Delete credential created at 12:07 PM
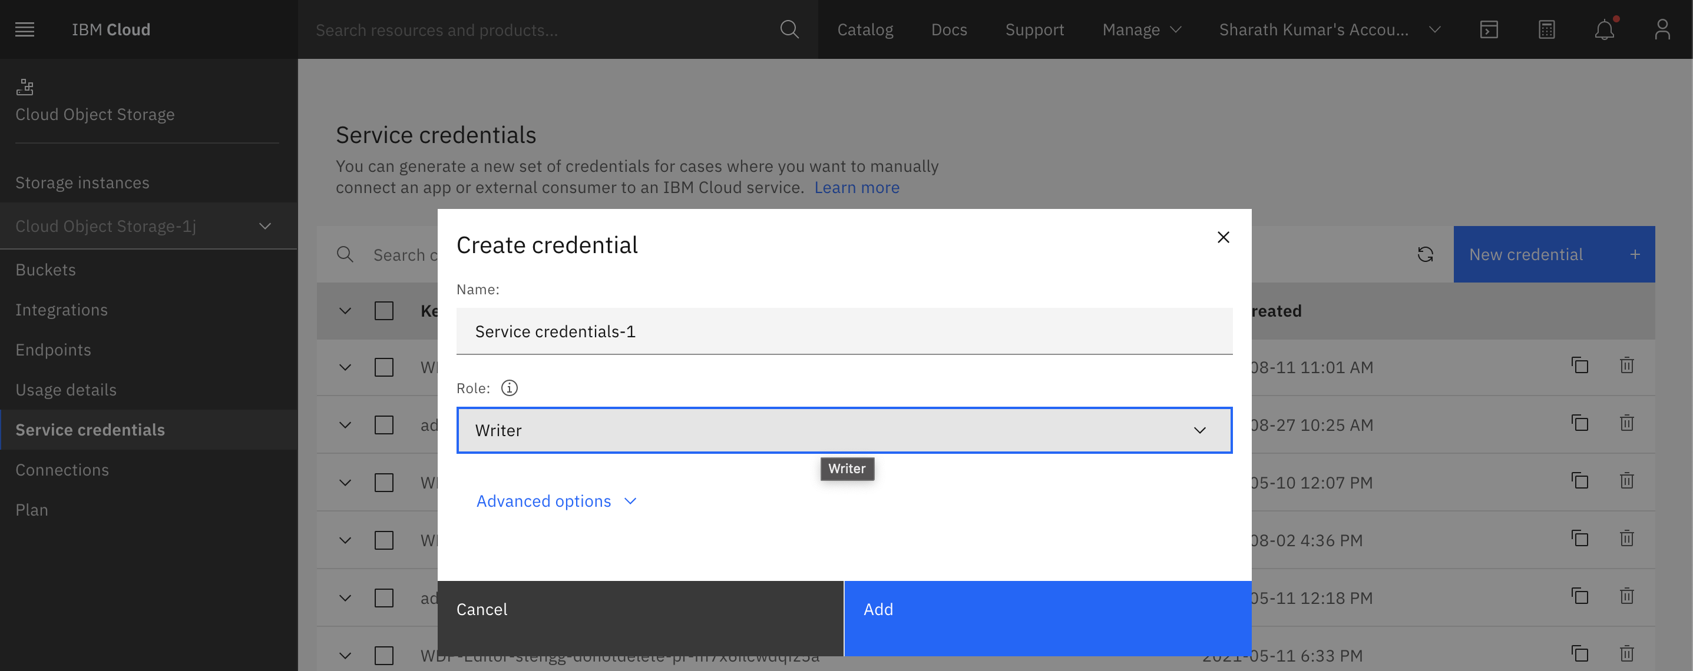 pyautogui.click(x=1626, y=481)
